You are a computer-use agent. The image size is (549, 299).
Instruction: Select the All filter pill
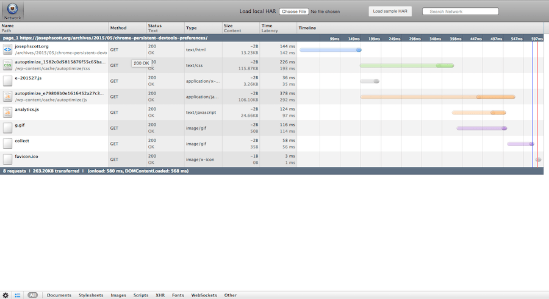point(32,295)
